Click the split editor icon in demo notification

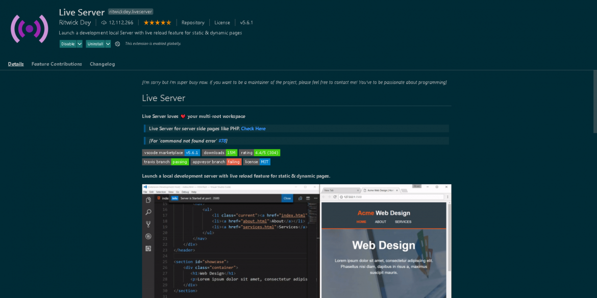(308, 198)
